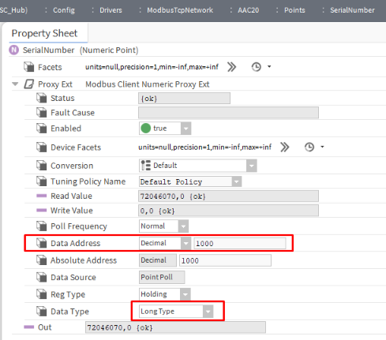Click the Data Address value field
This screenshot has width=386, height=340.
click(x=240, y=244)
